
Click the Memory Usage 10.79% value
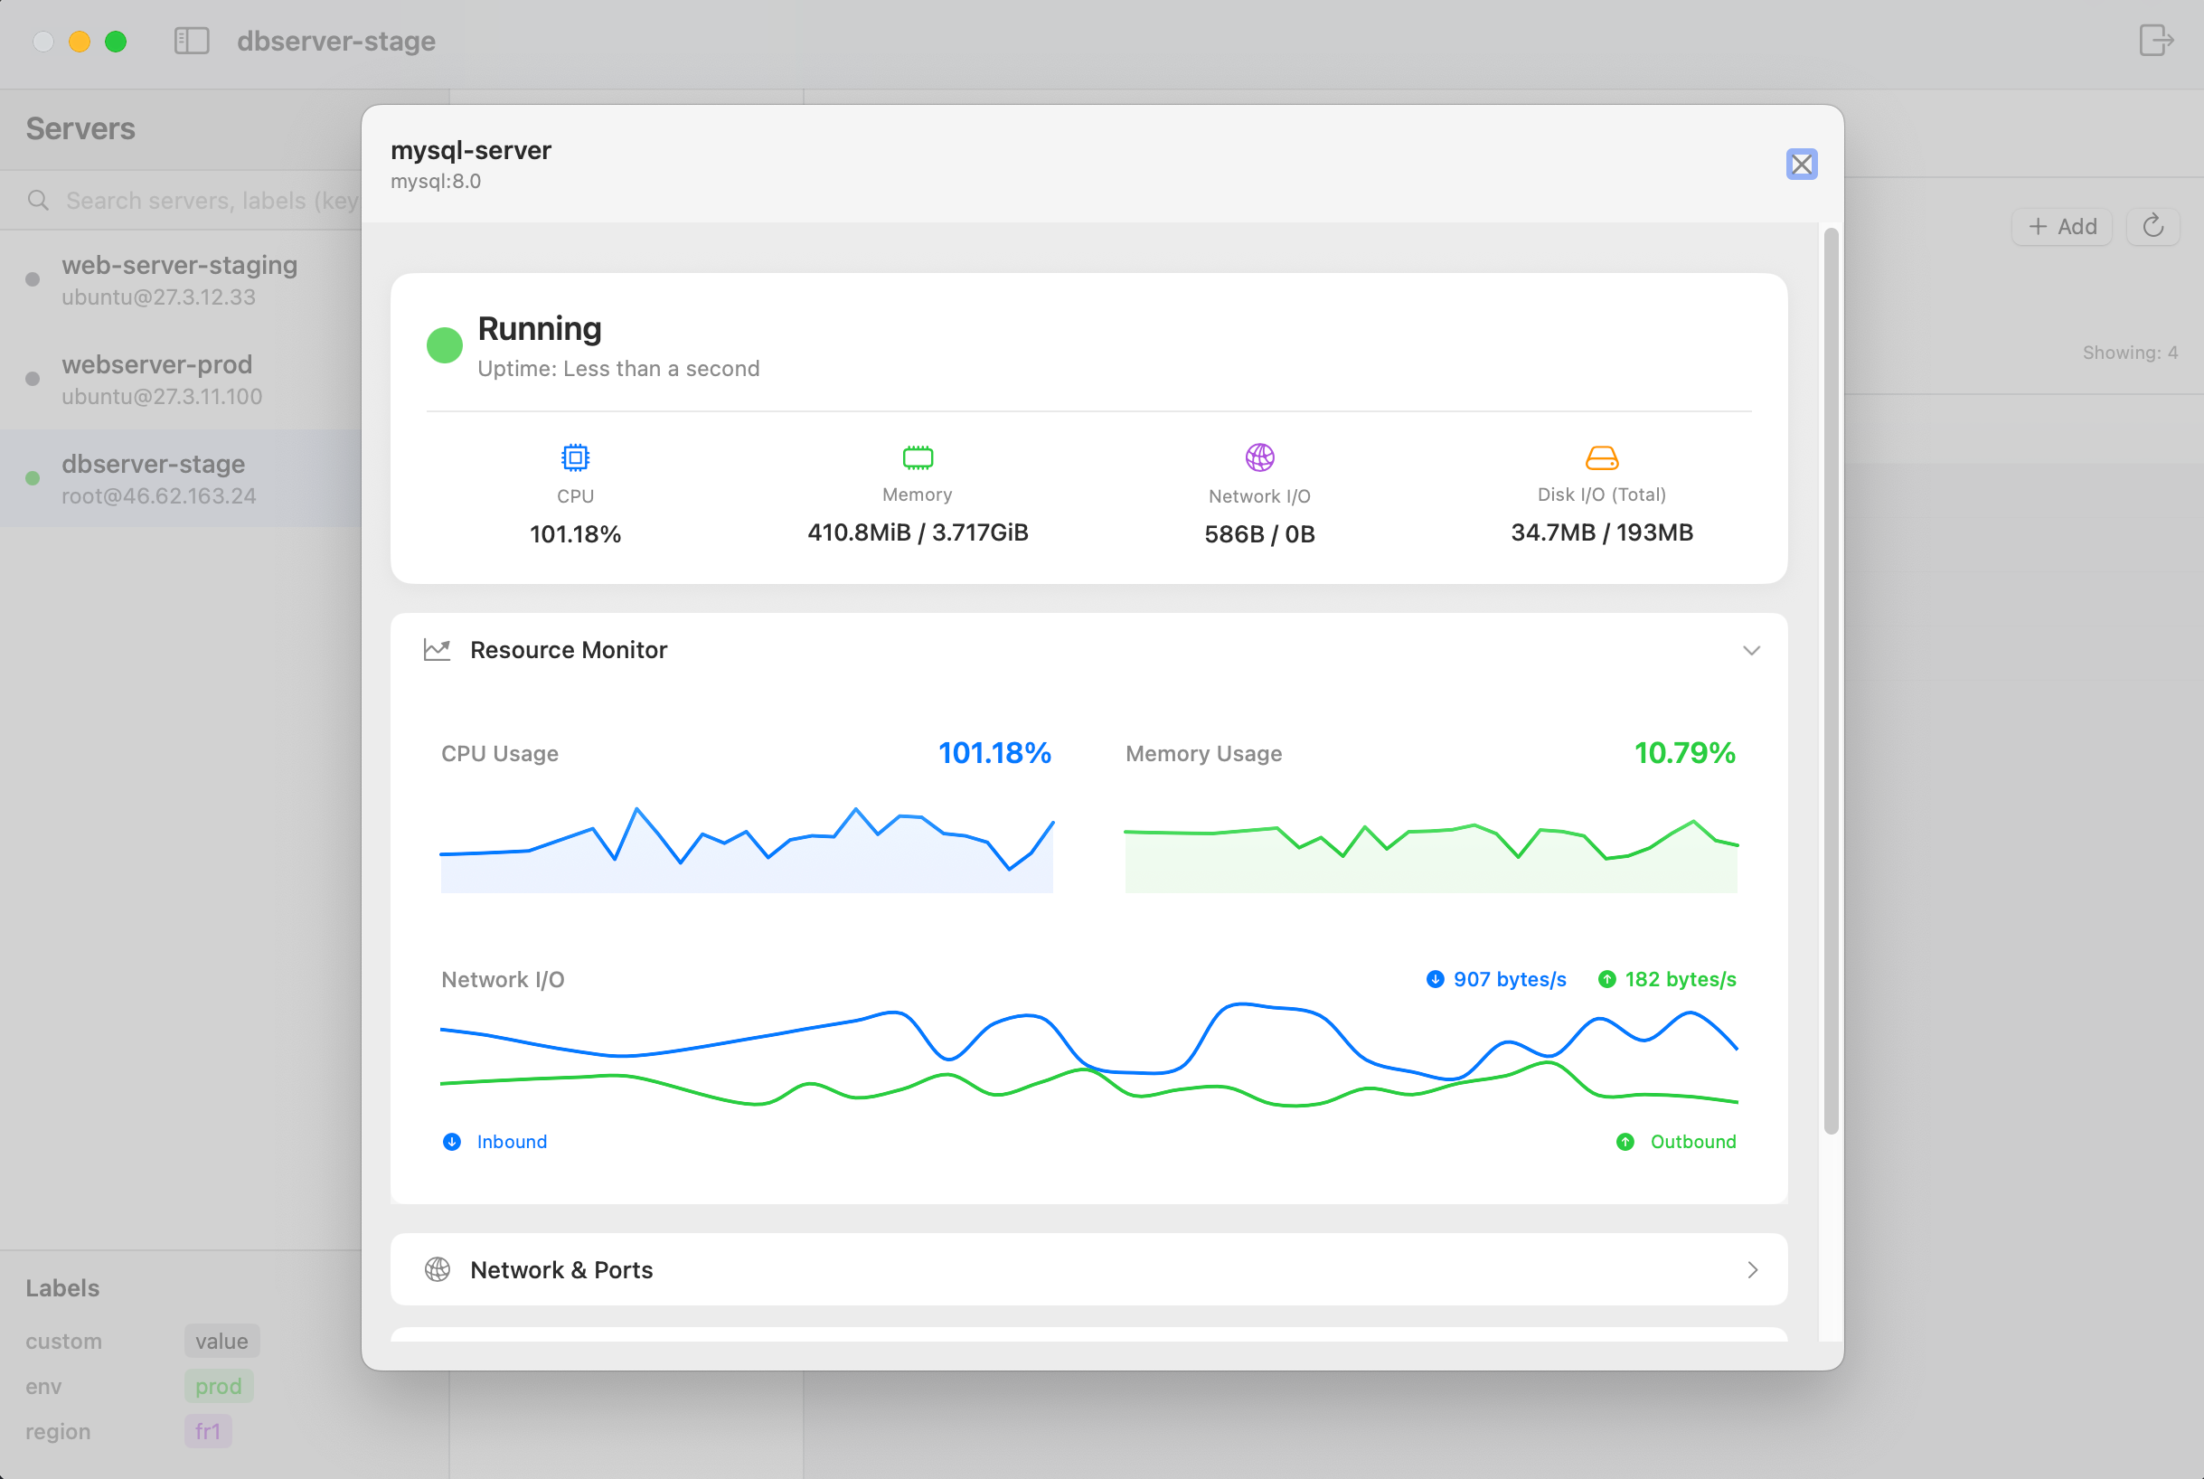click(1684, 753)
